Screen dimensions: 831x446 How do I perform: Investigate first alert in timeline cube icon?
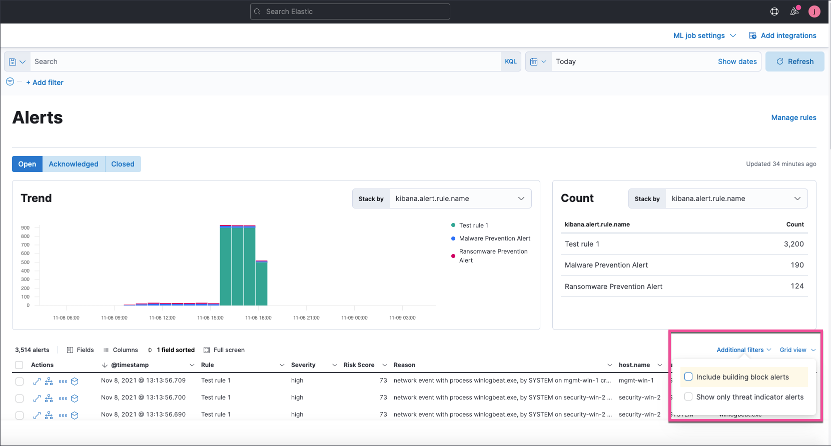tap(75, 381)
